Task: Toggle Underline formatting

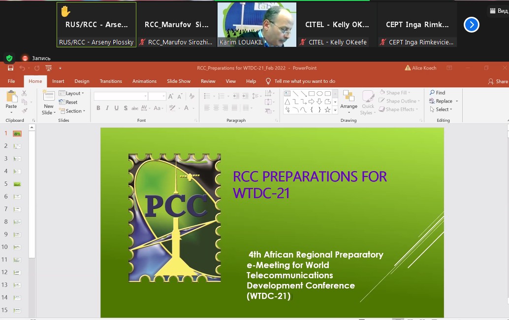Action: (116, 108)
